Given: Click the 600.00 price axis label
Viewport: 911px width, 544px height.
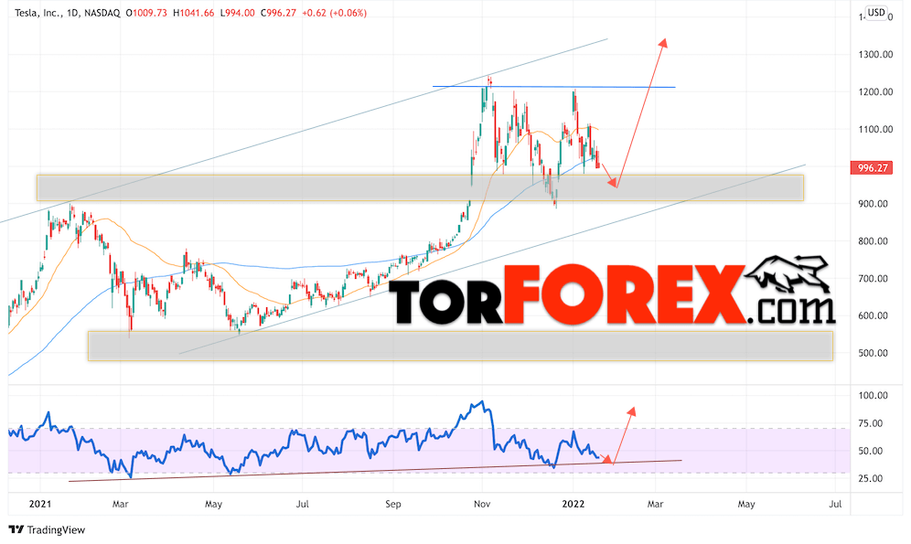Looking at the screenshot, I should pyautogui.click(x=875, y=315).
